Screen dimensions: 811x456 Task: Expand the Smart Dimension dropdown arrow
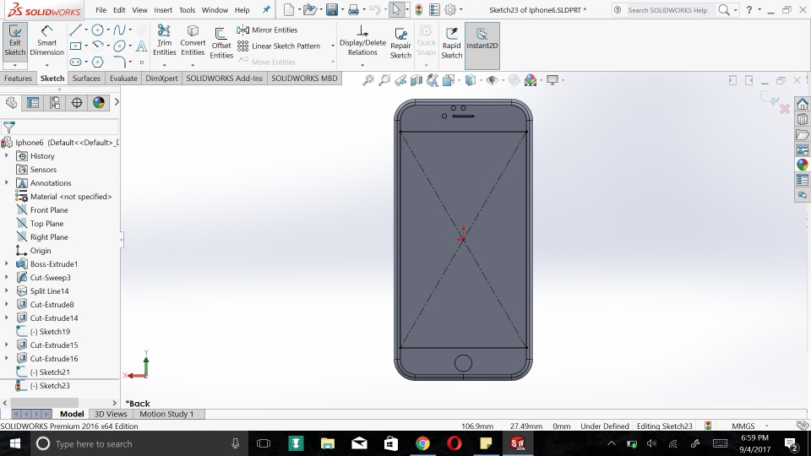[x=46, y=65]
